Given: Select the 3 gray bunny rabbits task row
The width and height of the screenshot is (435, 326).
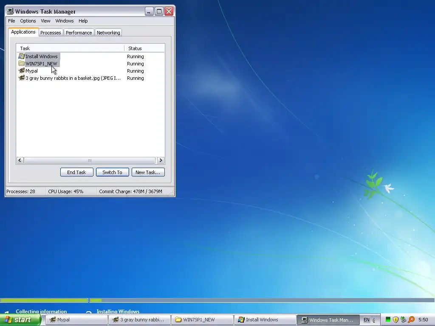Looking at the screenshot, I should [90, 78].
